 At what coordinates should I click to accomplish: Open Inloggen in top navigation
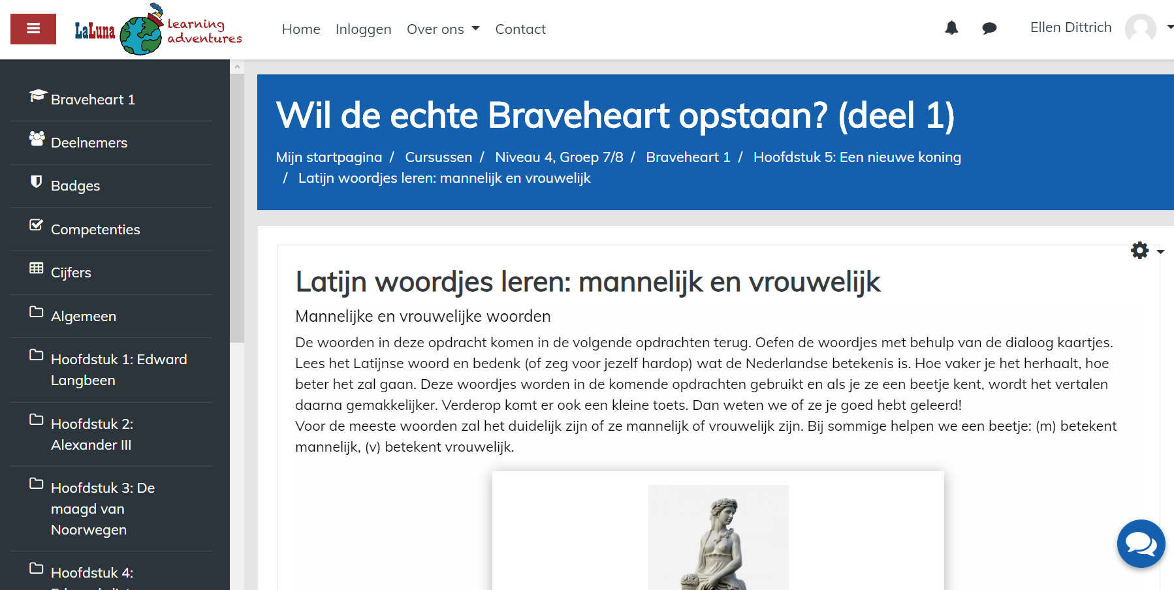pos(363,29)
